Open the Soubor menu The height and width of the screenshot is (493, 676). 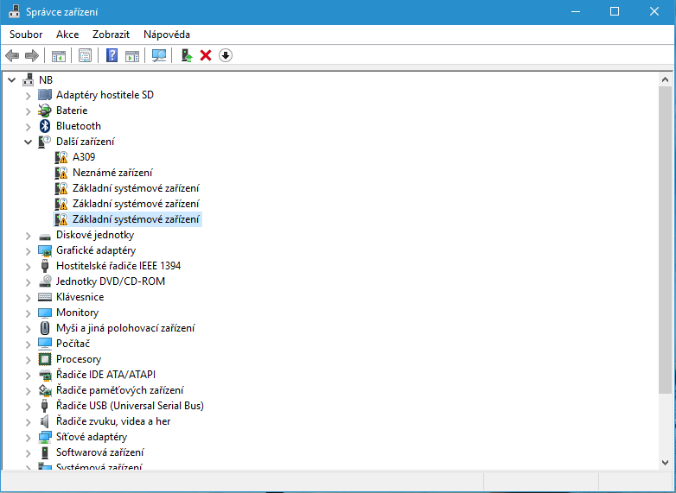point(26,35)
